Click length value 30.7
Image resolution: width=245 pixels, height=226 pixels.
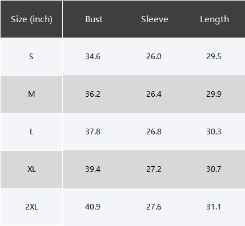pos(214,169)
